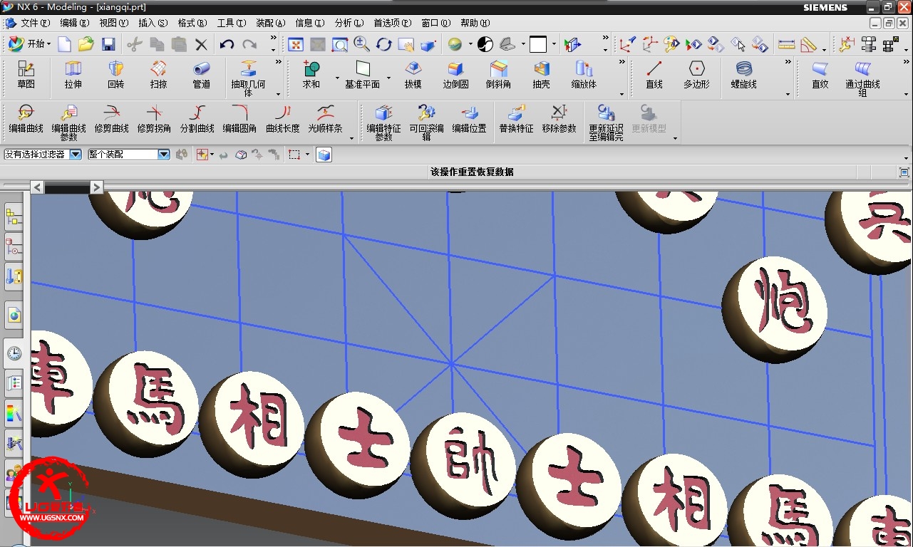Choose the 倒斜角 chamfer tool
Viewport: 913px width, 547px height.
click(x=498, y=75)
